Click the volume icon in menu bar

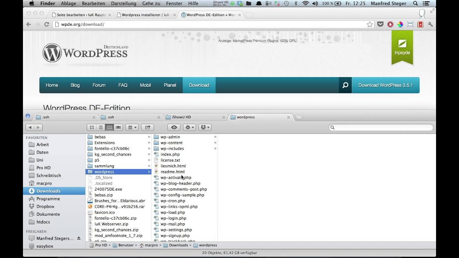coord(315,4)
